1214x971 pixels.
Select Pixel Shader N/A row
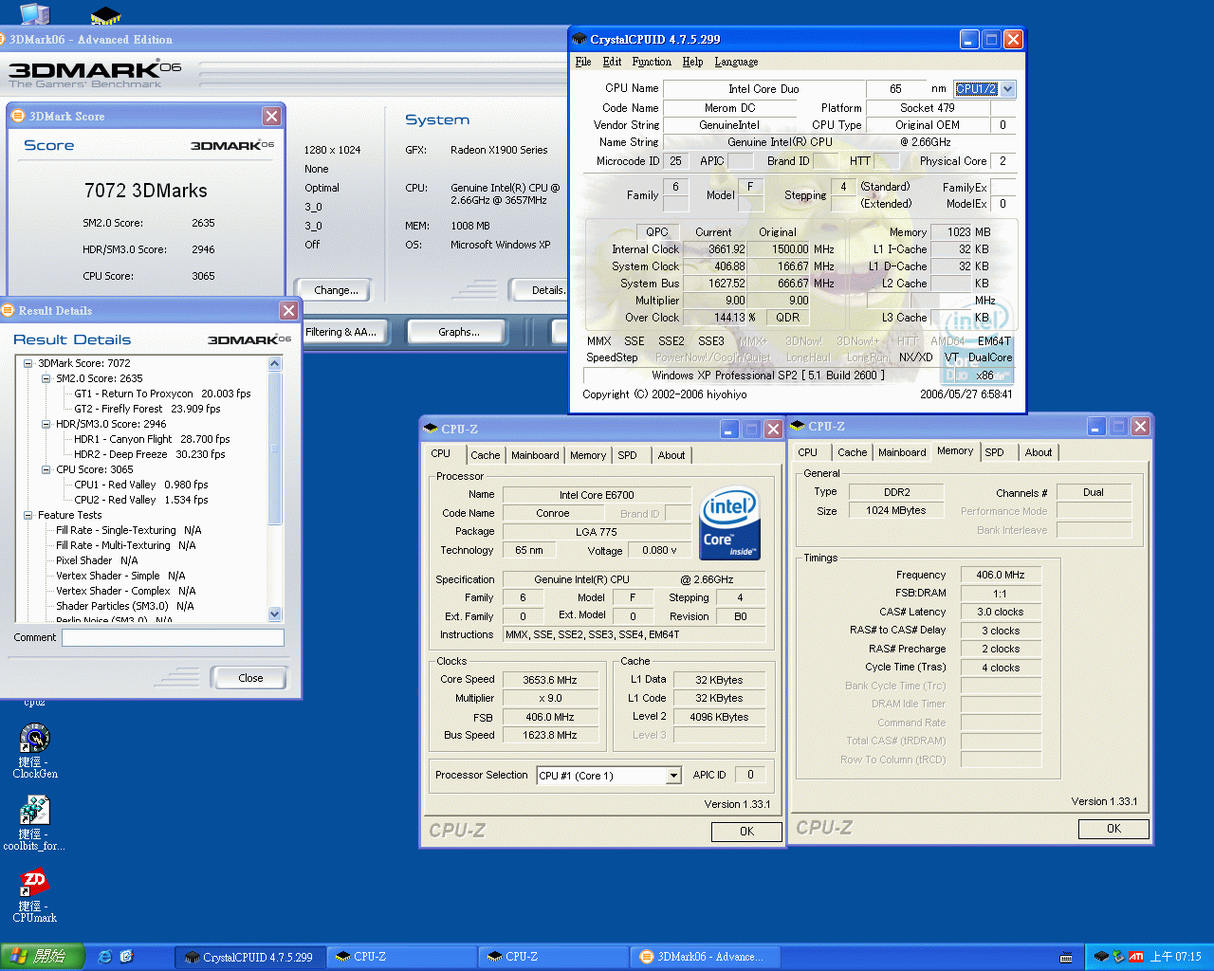pyautogui.click(x=97, y=560)
